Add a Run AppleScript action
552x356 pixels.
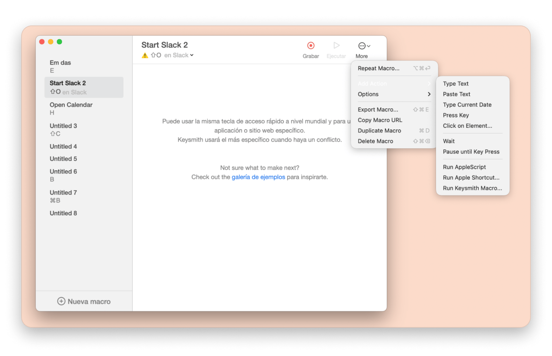472,167
